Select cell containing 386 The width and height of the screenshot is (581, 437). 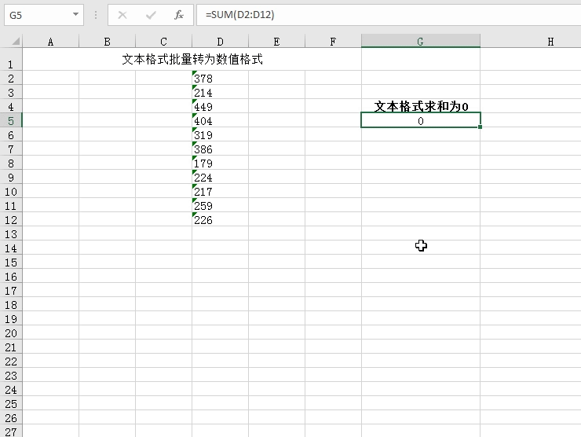(220, 149)
